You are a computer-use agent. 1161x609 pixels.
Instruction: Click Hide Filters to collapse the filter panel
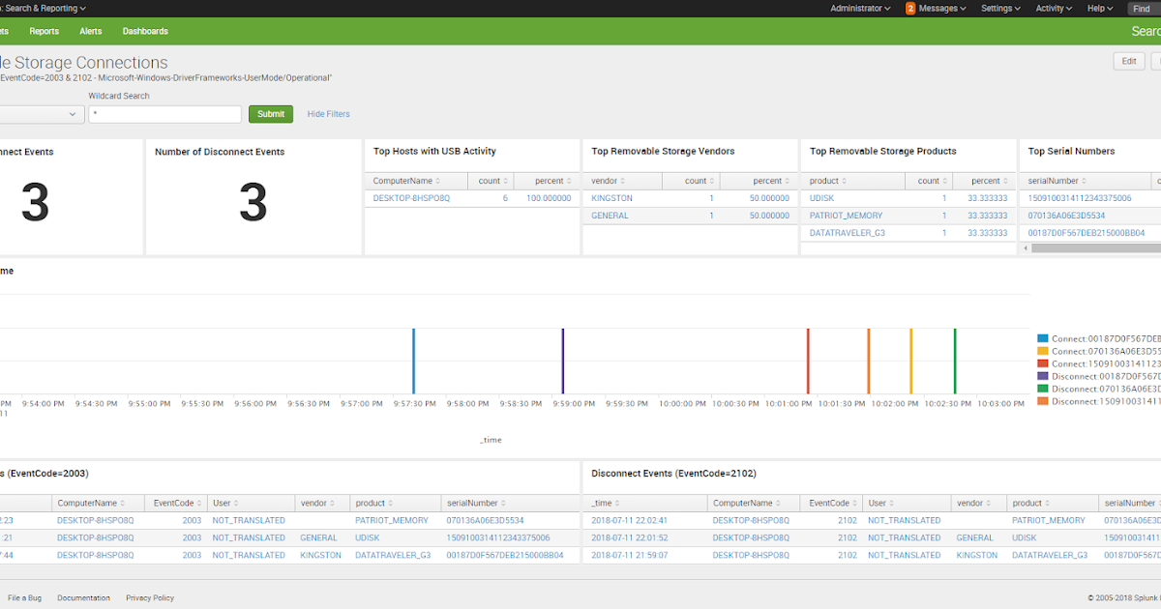click(328, 113)
